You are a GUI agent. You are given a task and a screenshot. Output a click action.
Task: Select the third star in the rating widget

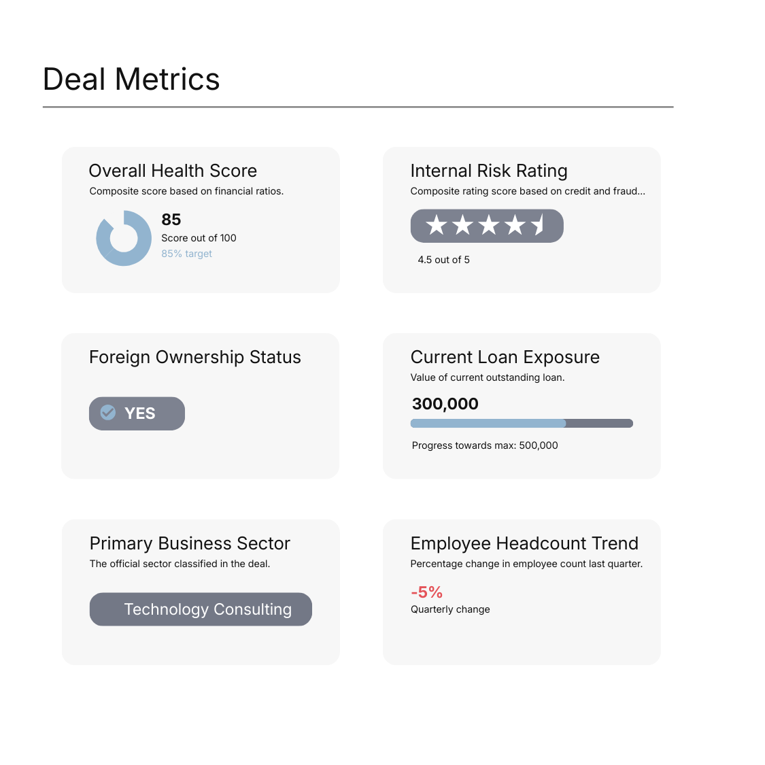487,226
